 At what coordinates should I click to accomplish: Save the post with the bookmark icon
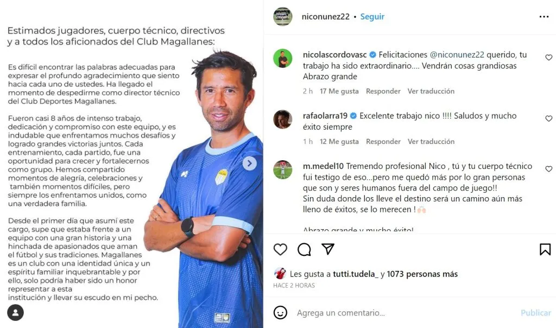point(545,249)
